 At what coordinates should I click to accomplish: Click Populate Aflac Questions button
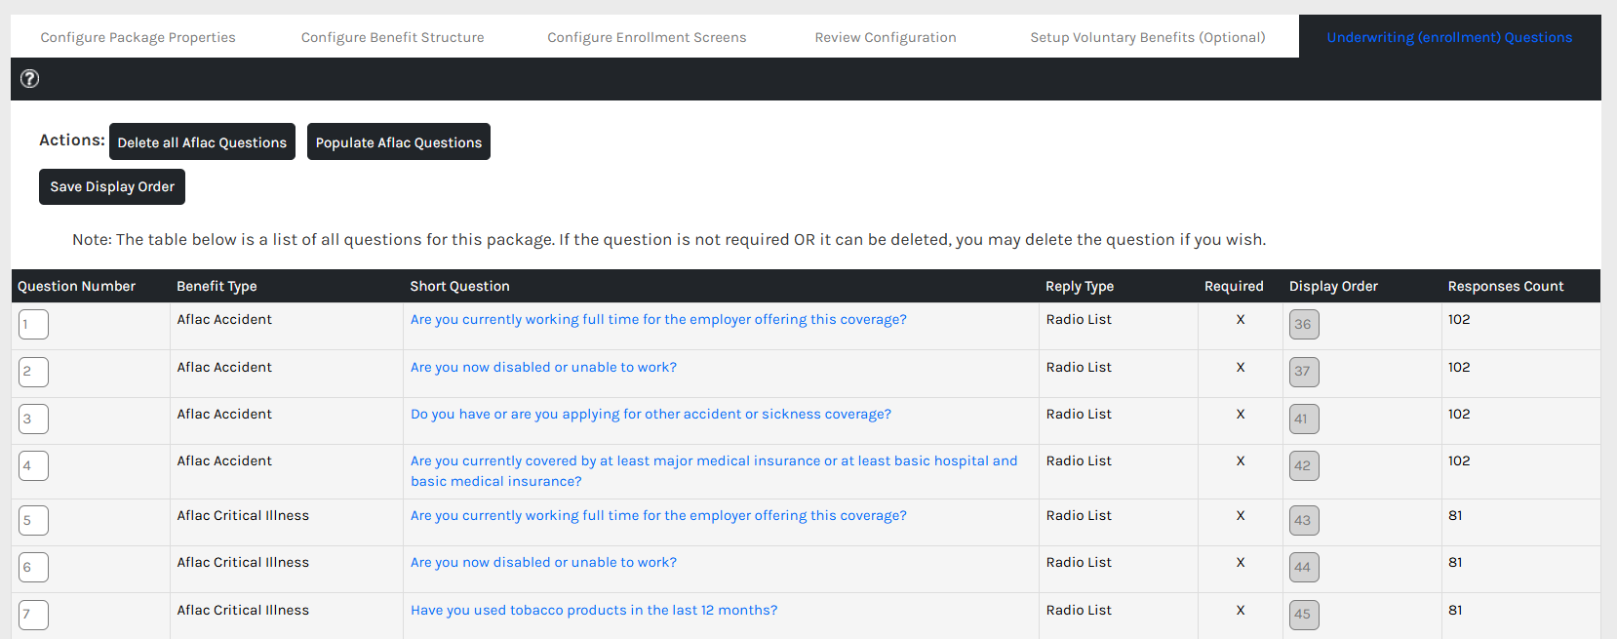pos(398,142)
